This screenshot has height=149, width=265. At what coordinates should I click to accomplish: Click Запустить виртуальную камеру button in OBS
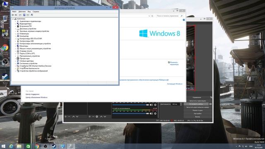tap(198, 107)
